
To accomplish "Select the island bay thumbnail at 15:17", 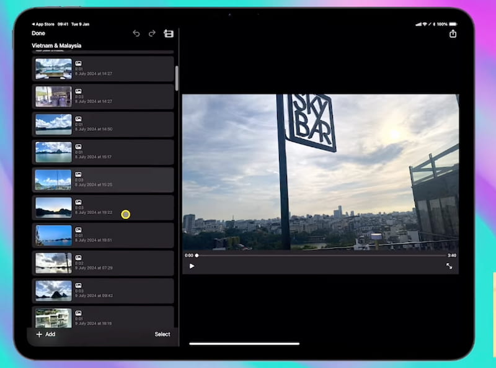I will click(x=53, y=152).
